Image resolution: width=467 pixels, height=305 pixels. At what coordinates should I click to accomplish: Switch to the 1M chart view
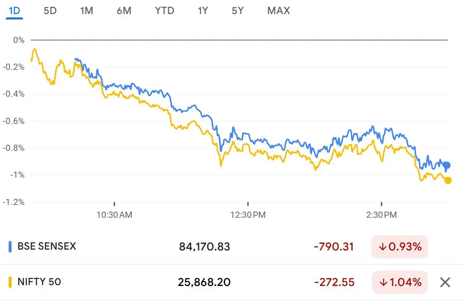[x=87, y=11]
